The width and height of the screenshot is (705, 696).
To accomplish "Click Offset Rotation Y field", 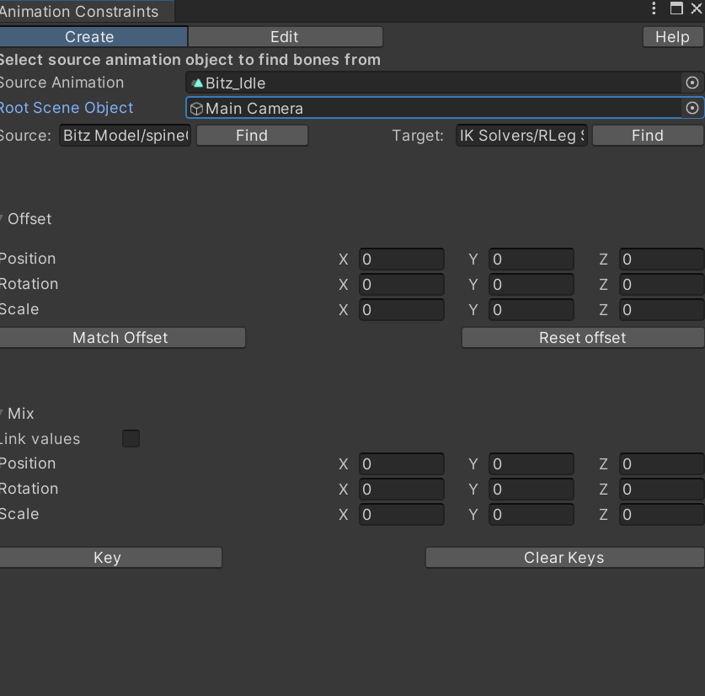I will tap(531, 284).
